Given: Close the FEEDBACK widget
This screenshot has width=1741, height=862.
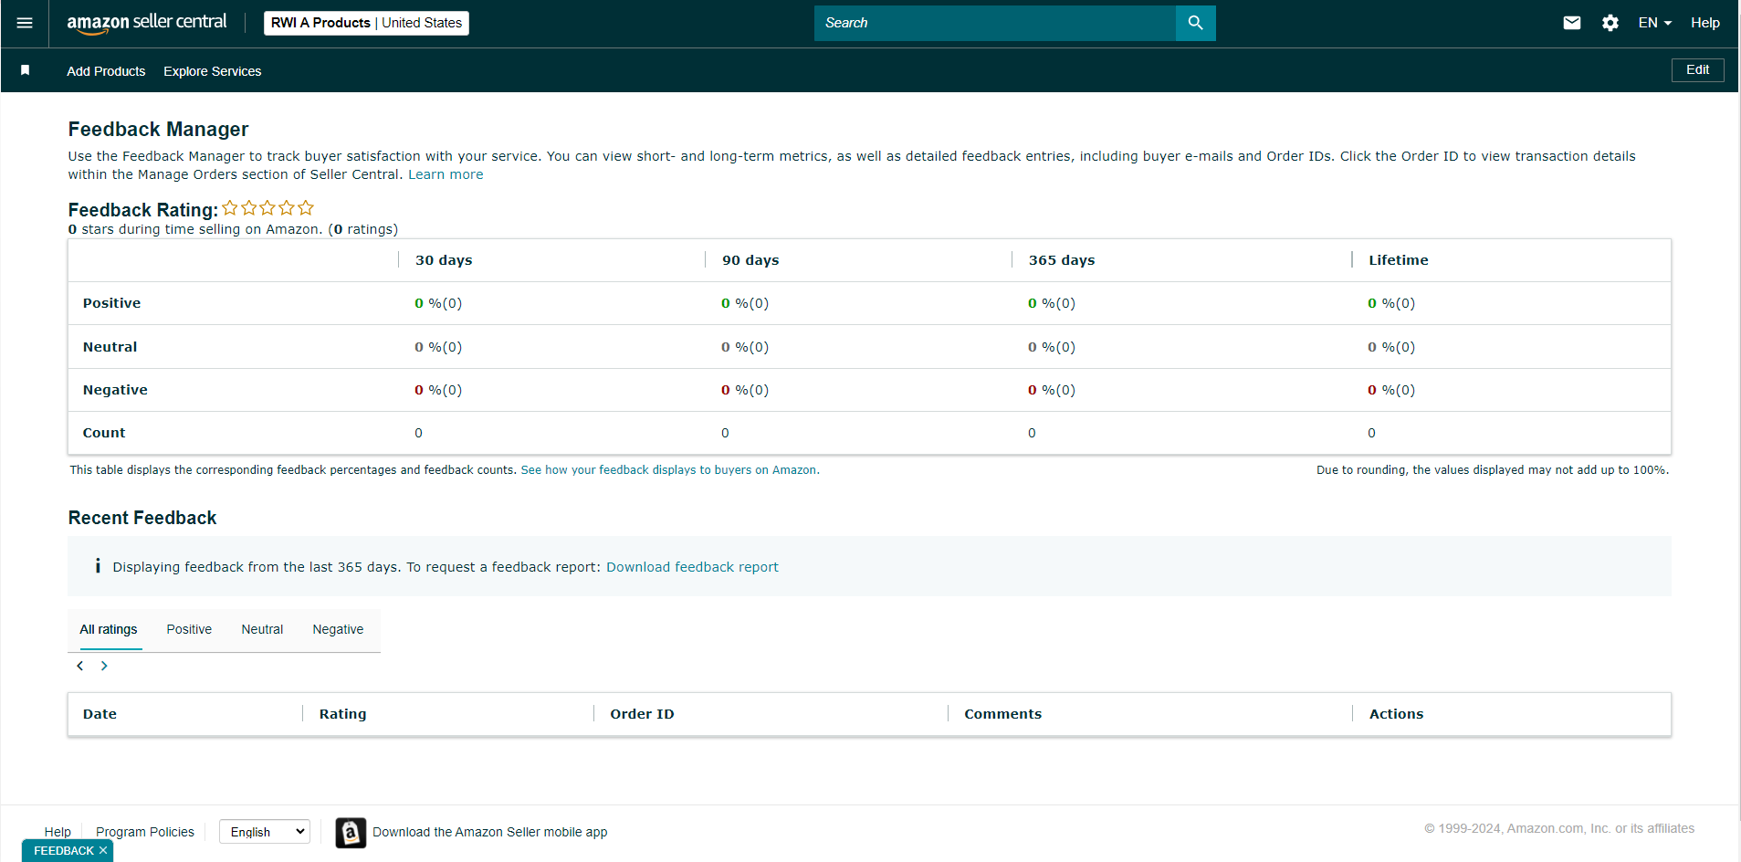Looking at the screenshot, I should click(x=103, y=850).
